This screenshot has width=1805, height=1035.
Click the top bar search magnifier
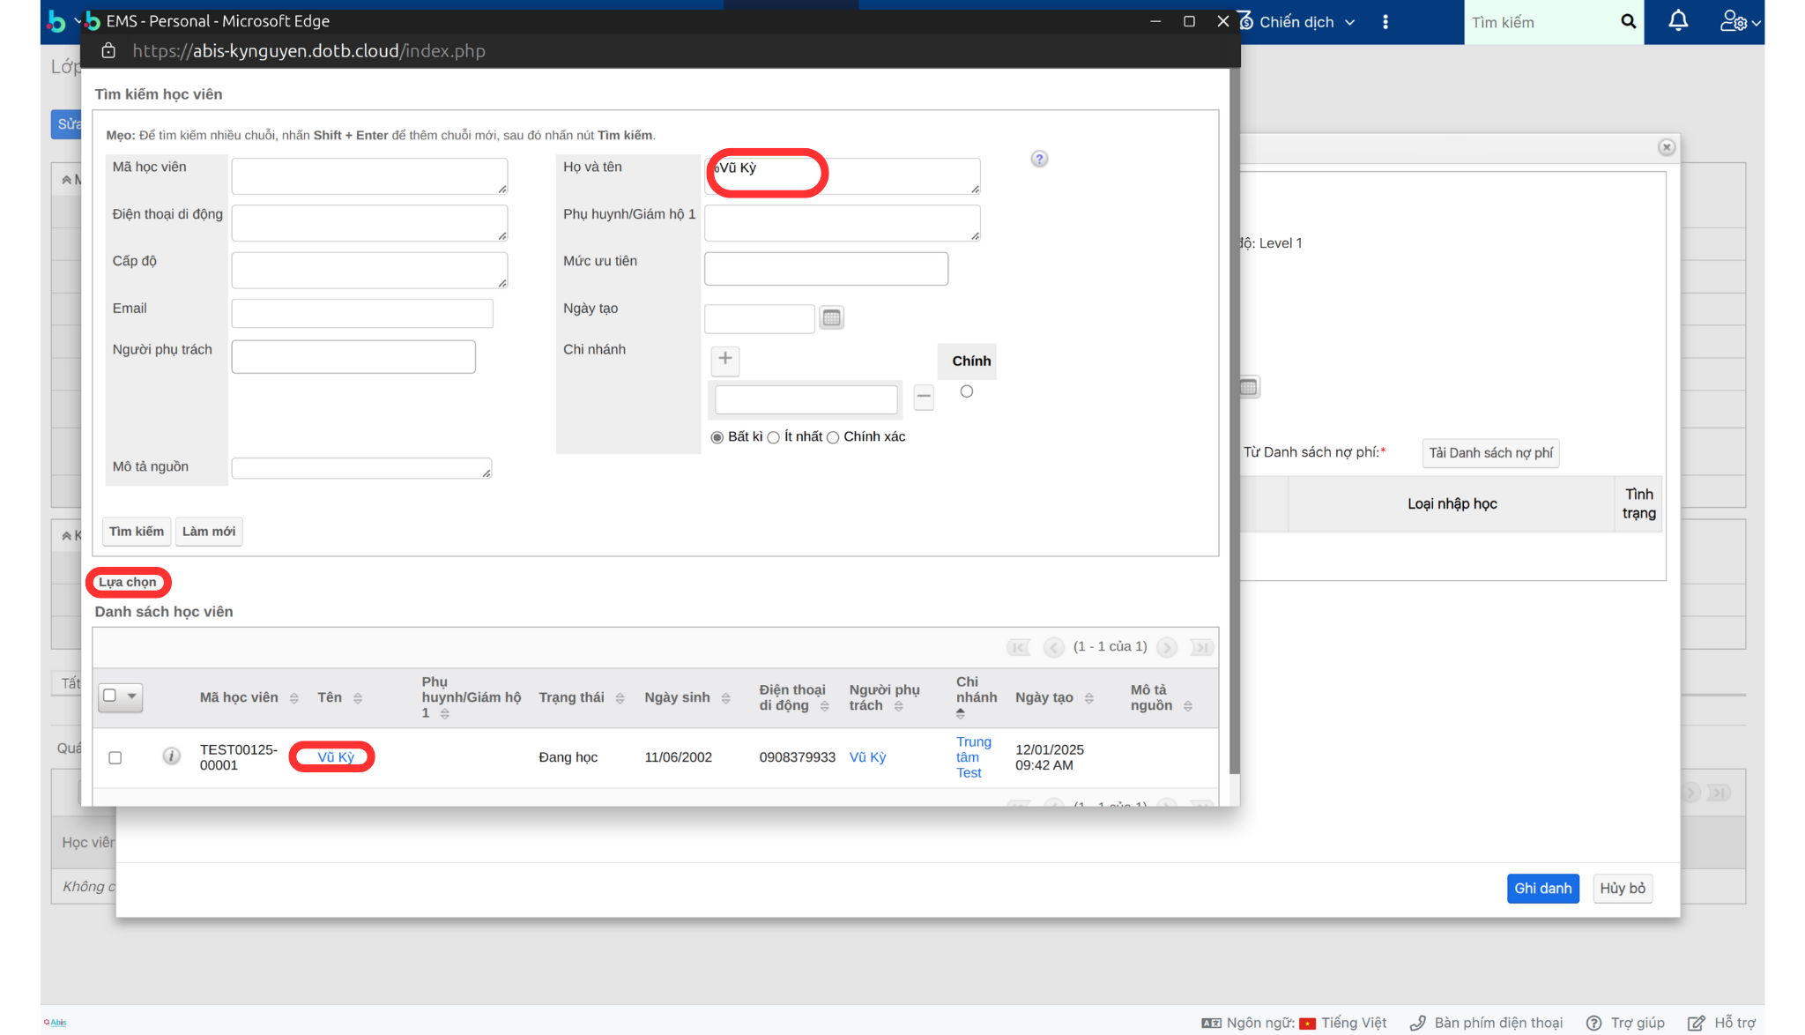coord(1628,22)
